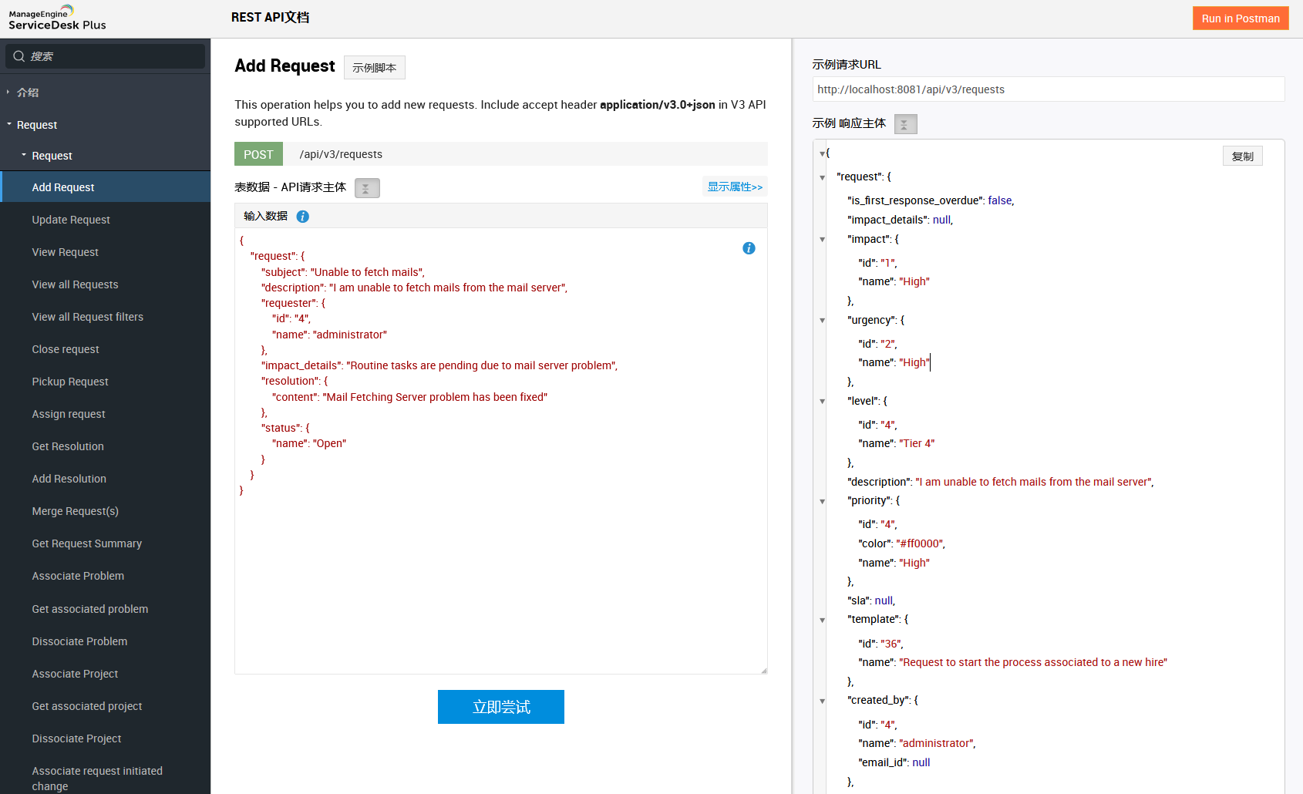Collapse the "urgency" JSON node
The image size is (1303, 794).
(822, 321)
